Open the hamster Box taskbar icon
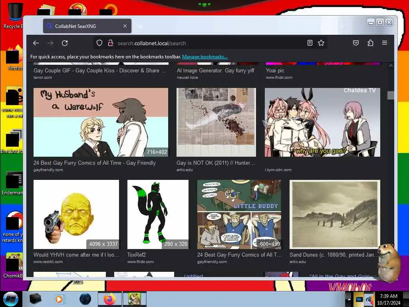 tap(135, 299)
